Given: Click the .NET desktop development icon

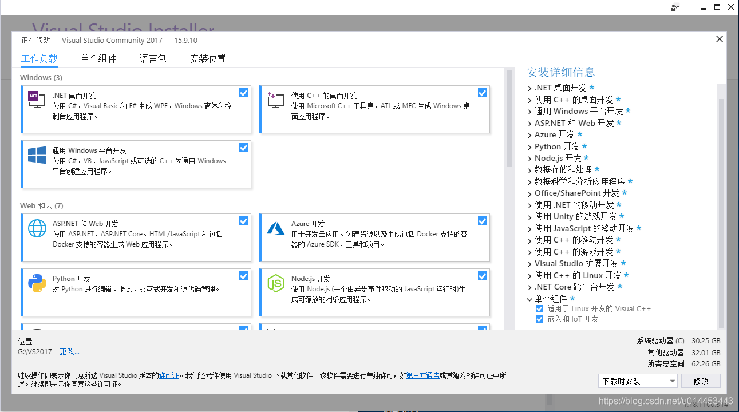Looking at the screenshot, I should point(37,100).
